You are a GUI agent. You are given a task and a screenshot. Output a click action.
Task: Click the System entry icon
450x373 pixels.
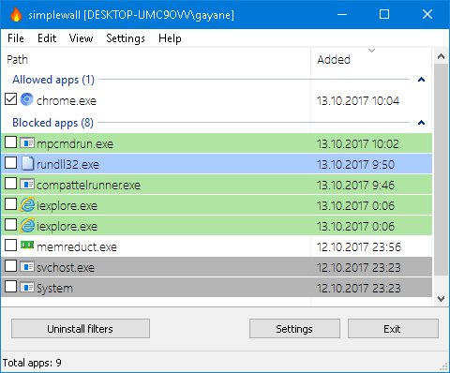tap(27, 288)
